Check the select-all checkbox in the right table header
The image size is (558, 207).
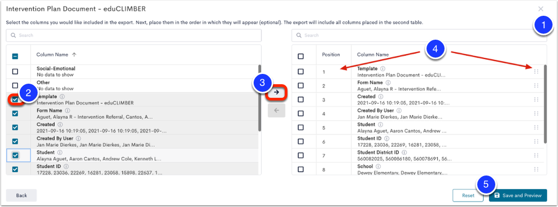301,56
